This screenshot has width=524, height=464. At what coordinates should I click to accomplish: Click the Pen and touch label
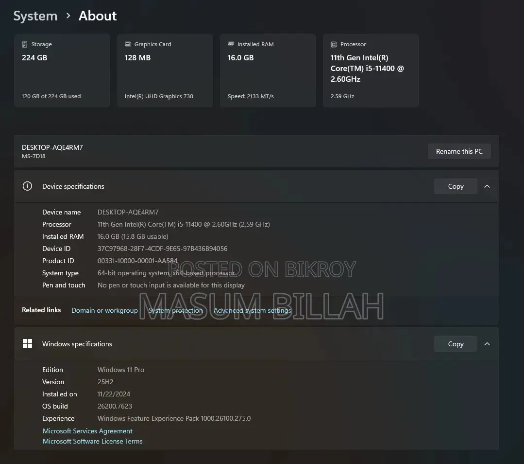(64, 285)
